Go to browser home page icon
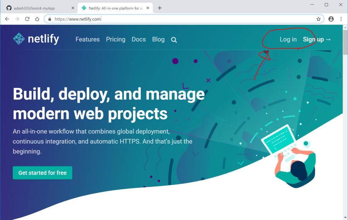The height and width of the screenshot is (220, 348). coord(37,19)
